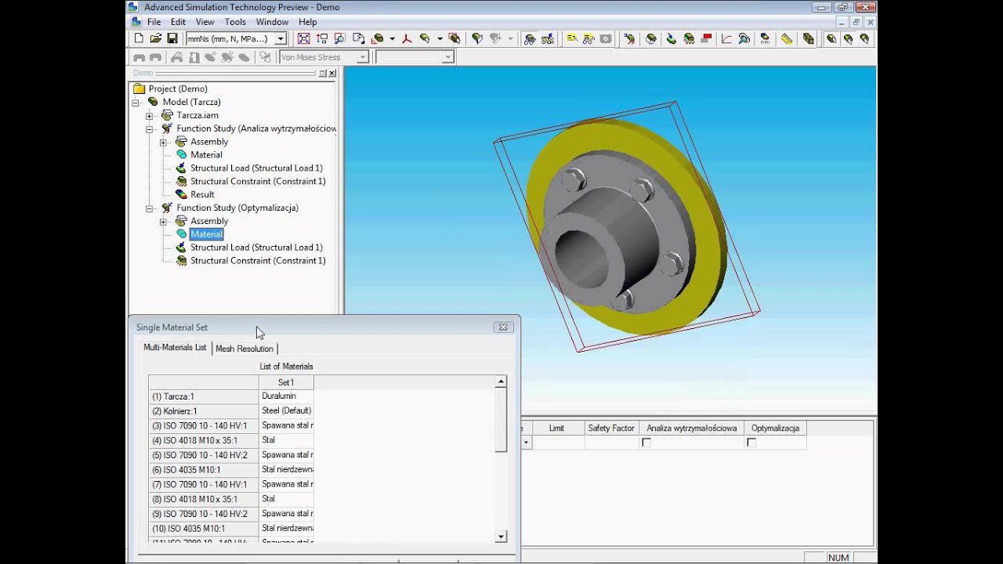Click the Structural Load 1 icon under Optymalizacja

tap(181, 248)
